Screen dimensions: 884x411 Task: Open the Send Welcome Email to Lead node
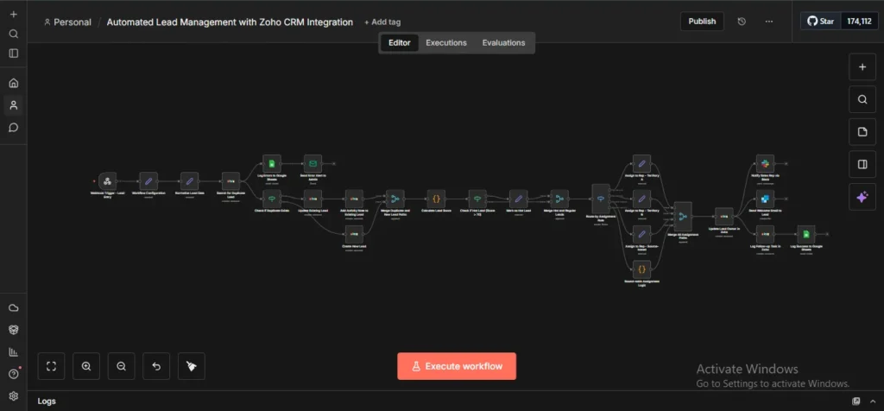[x=765, y=199]
